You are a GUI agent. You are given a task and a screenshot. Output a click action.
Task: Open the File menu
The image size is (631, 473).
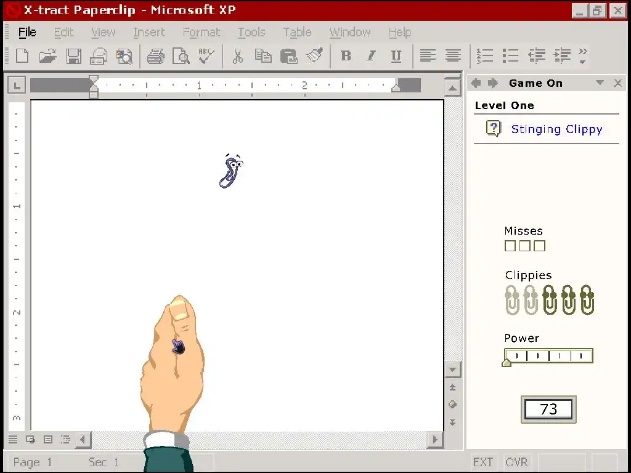(27, 32)
